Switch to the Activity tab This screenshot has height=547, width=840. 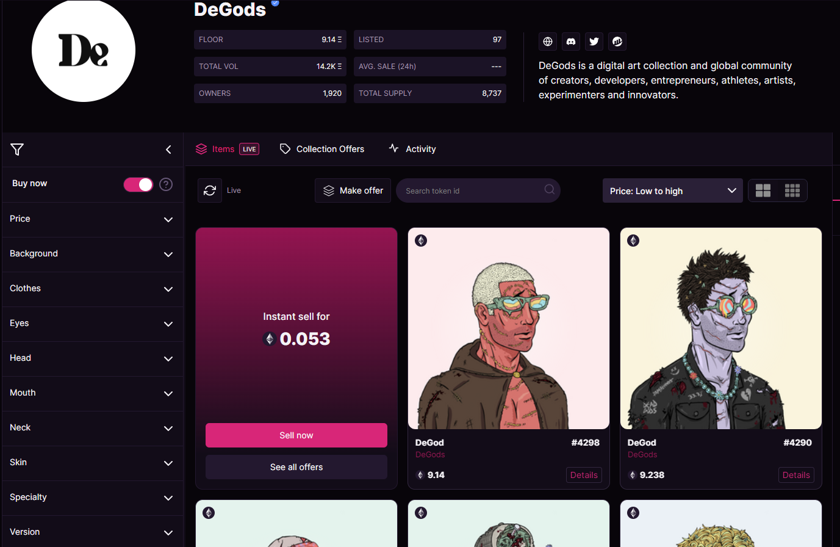[412, 149]
